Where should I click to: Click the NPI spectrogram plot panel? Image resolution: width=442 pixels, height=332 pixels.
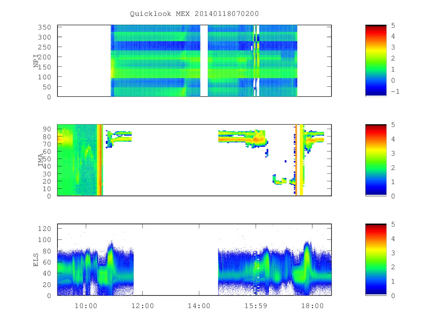(194, 61)
